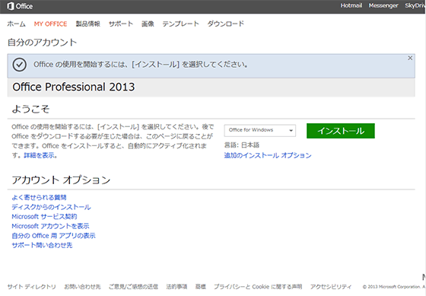This screenshot has height=296, width=426.
Task: Click the 自分のアカウント page title
Action: [42, 43]
